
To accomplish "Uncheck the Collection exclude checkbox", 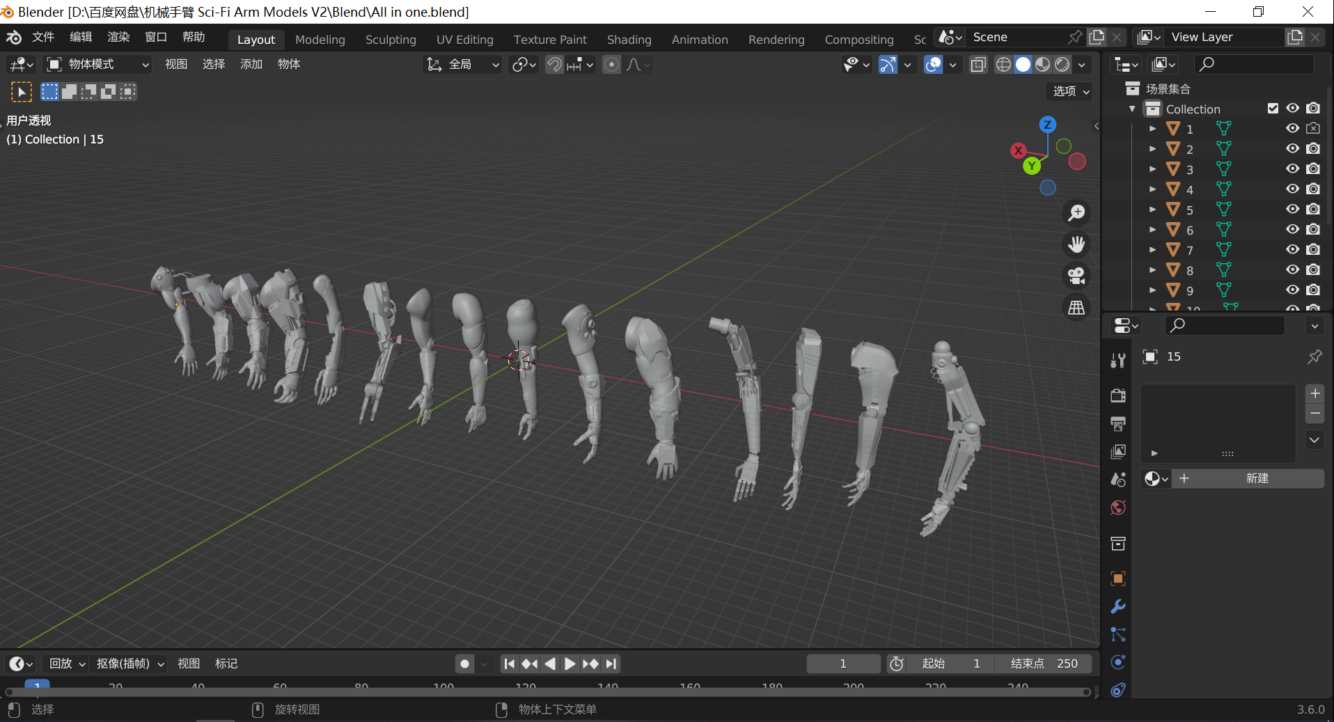I will point(1273,109).
